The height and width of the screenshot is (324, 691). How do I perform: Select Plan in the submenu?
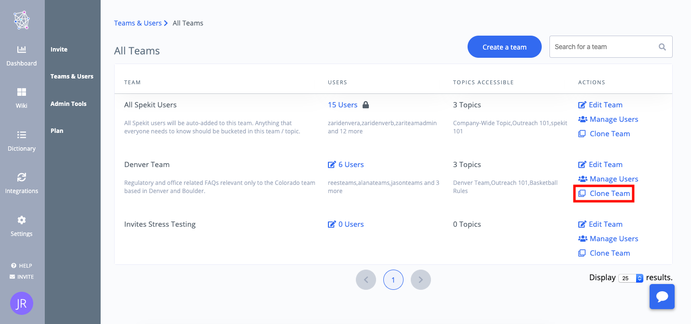coord(57,130)
